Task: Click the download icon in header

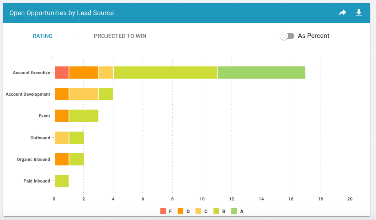Action: tap(359, 13)
